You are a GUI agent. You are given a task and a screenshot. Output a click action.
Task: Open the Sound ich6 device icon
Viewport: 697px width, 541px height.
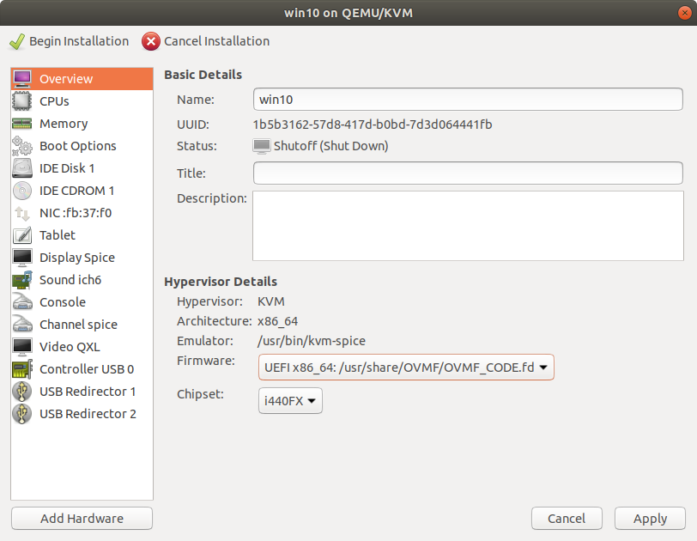(x=23, y=279)
